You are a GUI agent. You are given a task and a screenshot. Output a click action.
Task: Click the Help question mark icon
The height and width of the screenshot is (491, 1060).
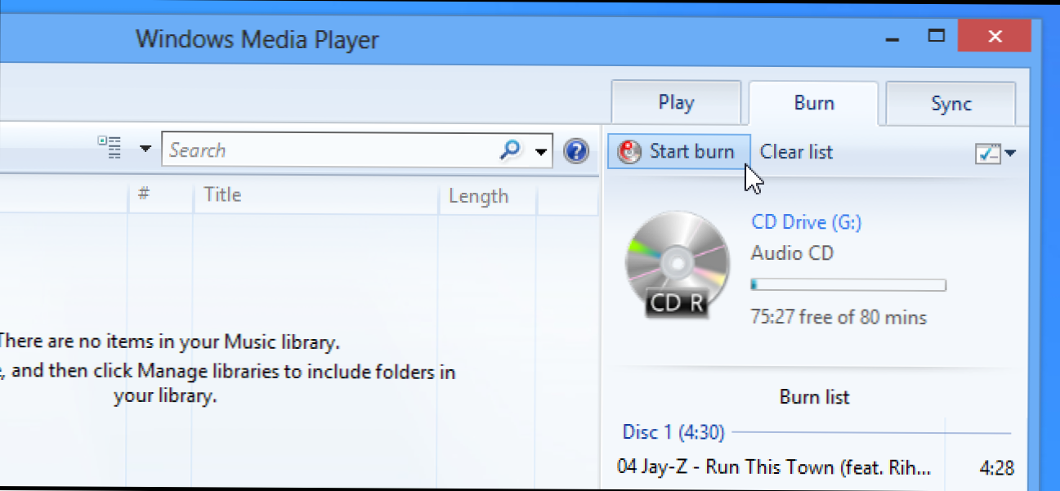click(x=576, y=150)
